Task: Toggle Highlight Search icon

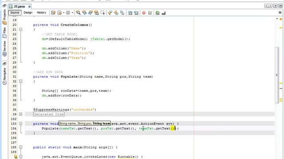Action: pos(97,13)
